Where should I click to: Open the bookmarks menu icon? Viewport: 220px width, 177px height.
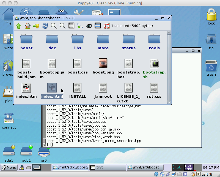click(36, 26)
